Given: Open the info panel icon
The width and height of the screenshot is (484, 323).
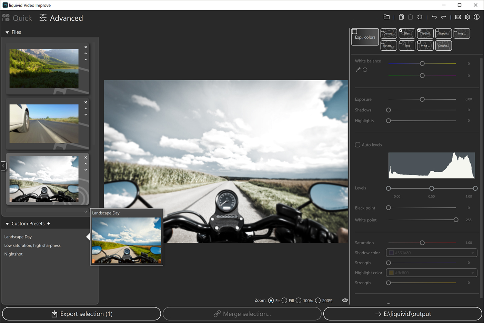Looking at the screenshot, I should [x=476, y=17].
